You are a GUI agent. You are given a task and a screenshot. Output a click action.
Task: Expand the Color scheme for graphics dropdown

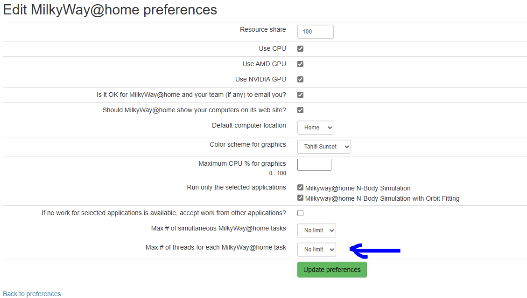(324, 147)
